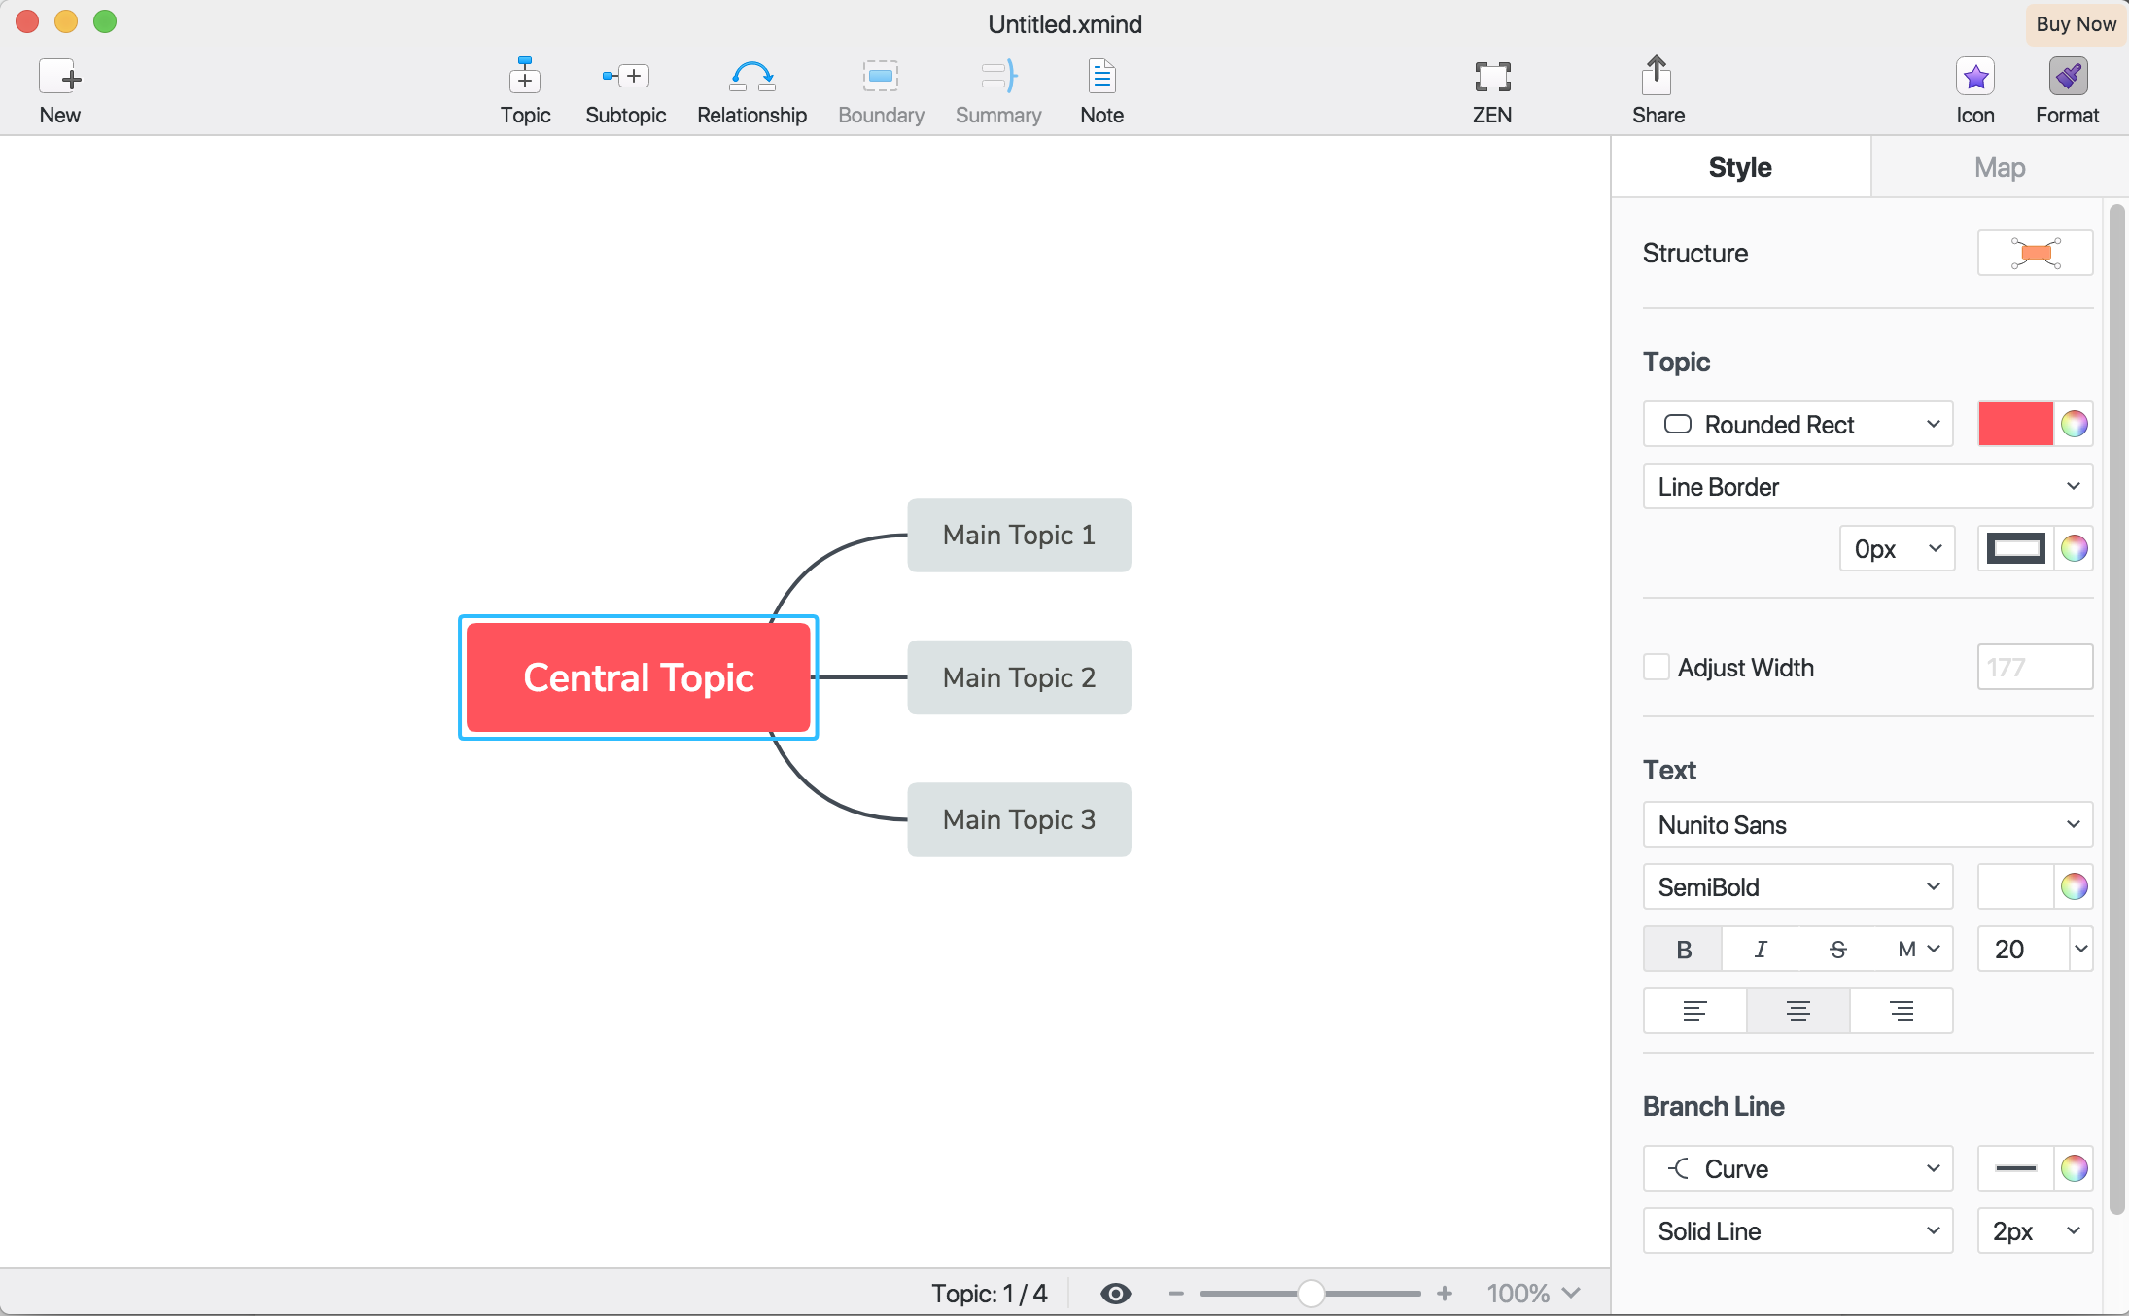2129x1316 pixels.
Task: Open branch line color wheel
Action: click(2074, 1168)
